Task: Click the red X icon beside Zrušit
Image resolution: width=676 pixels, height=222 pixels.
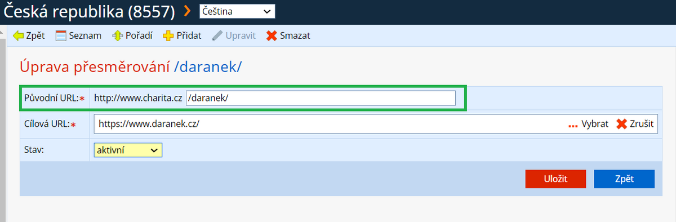Action: coord(621,124)
